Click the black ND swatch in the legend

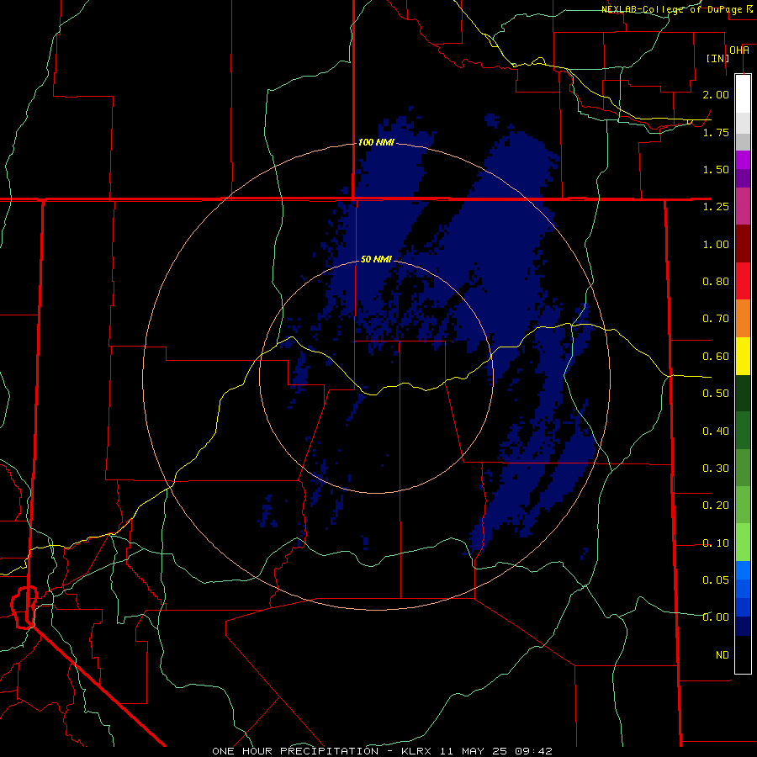point(743,654)
